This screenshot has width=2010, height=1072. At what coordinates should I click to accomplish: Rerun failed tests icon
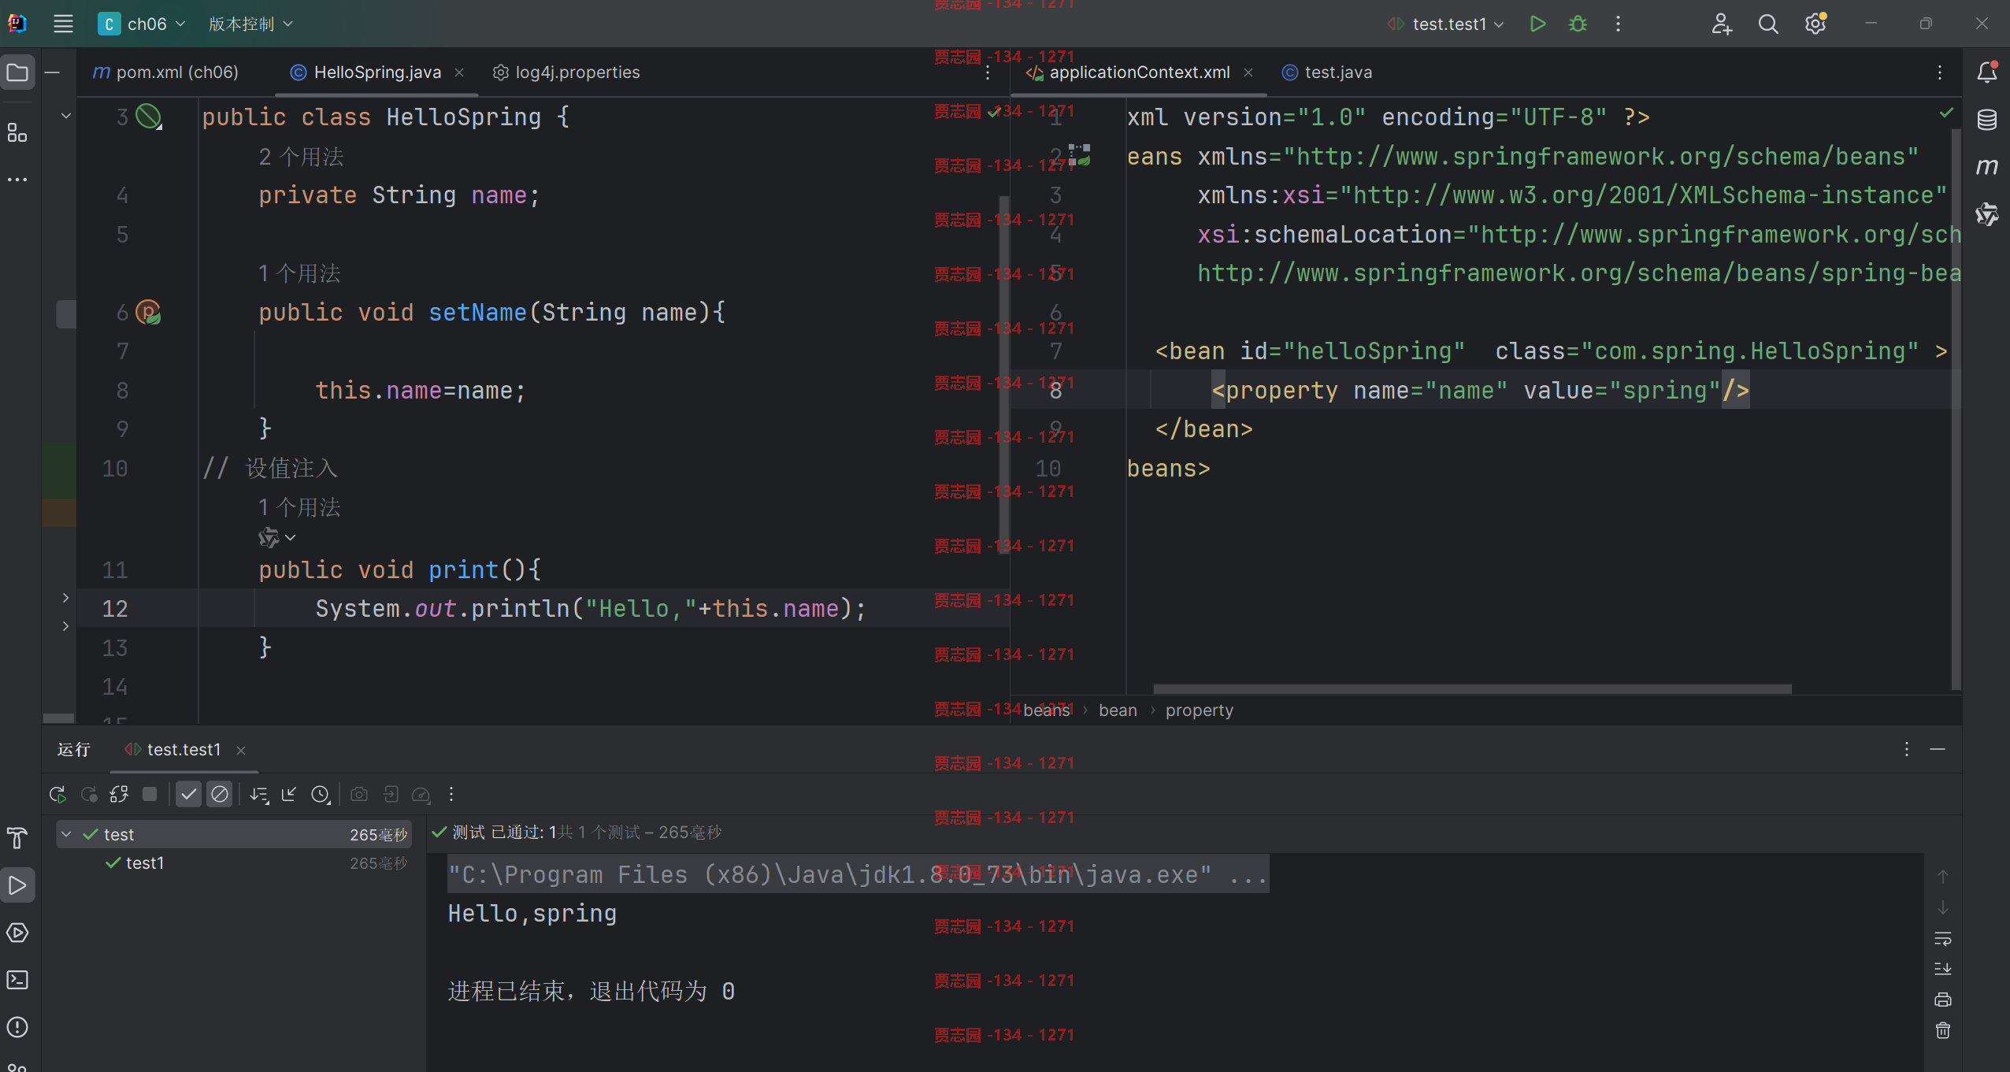(x=89, y=795)
